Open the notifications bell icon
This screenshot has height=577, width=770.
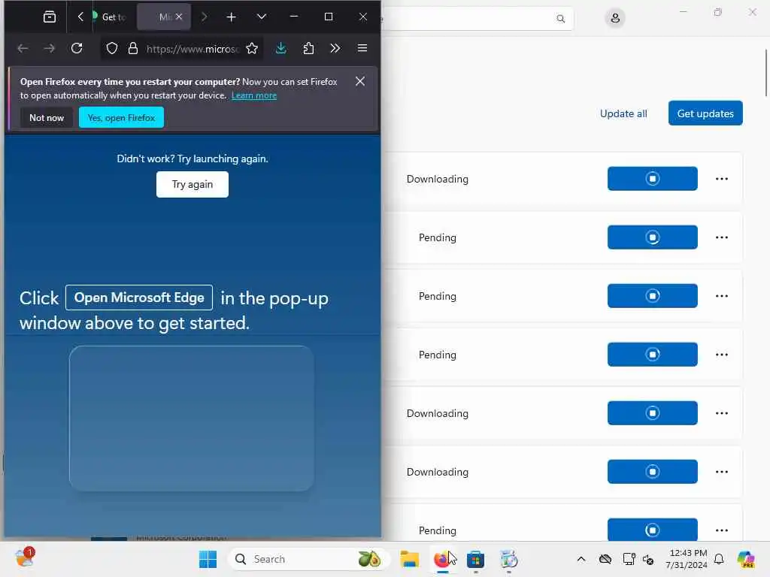coord(719,559)
